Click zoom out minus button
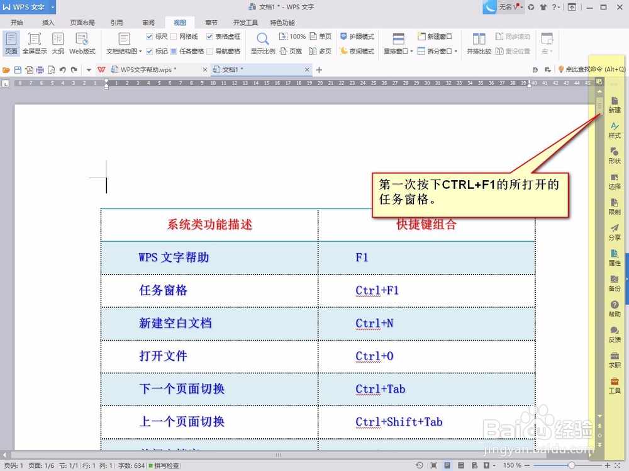This screenshot has height=471, width=629. click(x=527, y=465)
